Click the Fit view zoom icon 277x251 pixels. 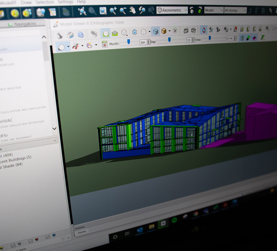coord(82,11)
